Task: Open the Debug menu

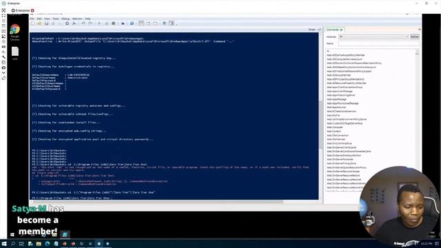Action: click(x=65, y=19)
